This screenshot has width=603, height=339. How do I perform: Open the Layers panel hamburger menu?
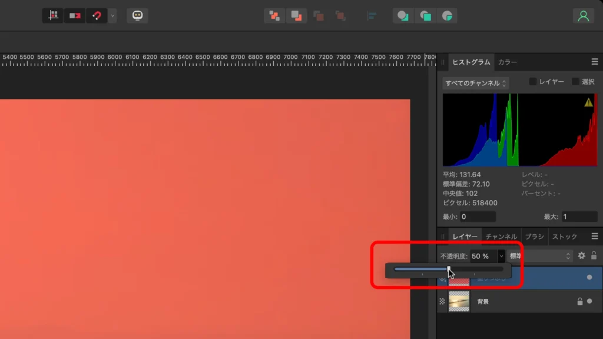tap(596, 236)
